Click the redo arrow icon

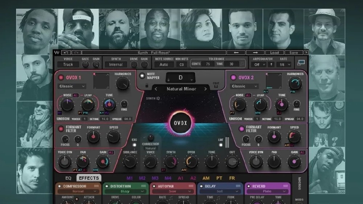pyautogui.click(x=76, y=53)
